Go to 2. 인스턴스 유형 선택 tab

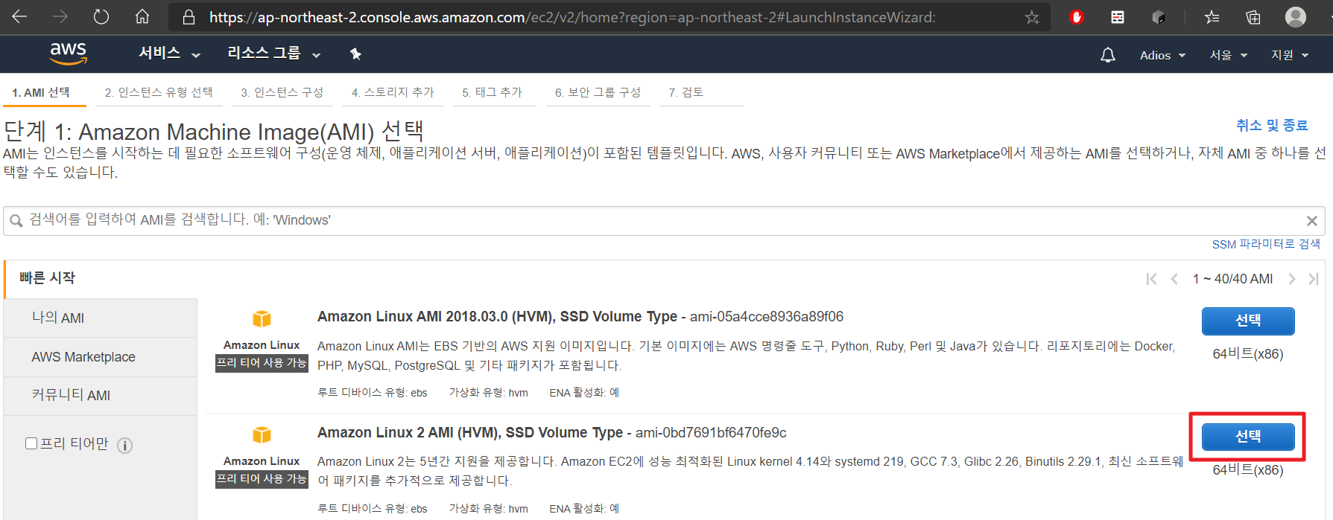(x=159, y=92)
